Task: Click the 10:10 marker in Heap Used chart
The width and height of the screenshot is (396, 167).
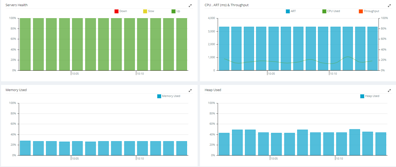Action: click(339, 159)
